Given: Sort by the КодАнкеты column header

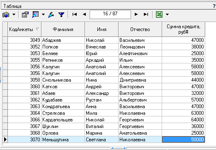Looking at the screenshot, I should coord(24,29).
